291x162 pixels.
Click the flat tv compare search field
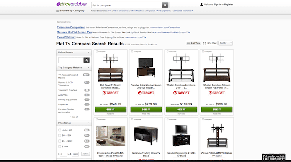pos(127,5)
